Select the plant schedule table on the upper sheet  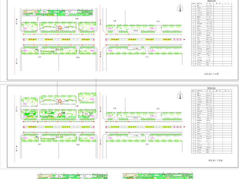tap(212, 34)
